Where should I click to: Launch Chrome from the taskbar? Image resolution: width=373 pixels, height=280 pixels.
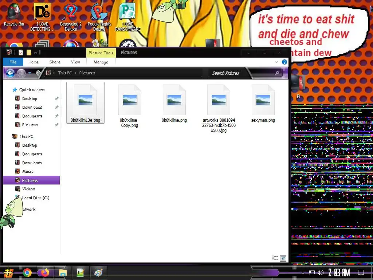coord(27,273)
